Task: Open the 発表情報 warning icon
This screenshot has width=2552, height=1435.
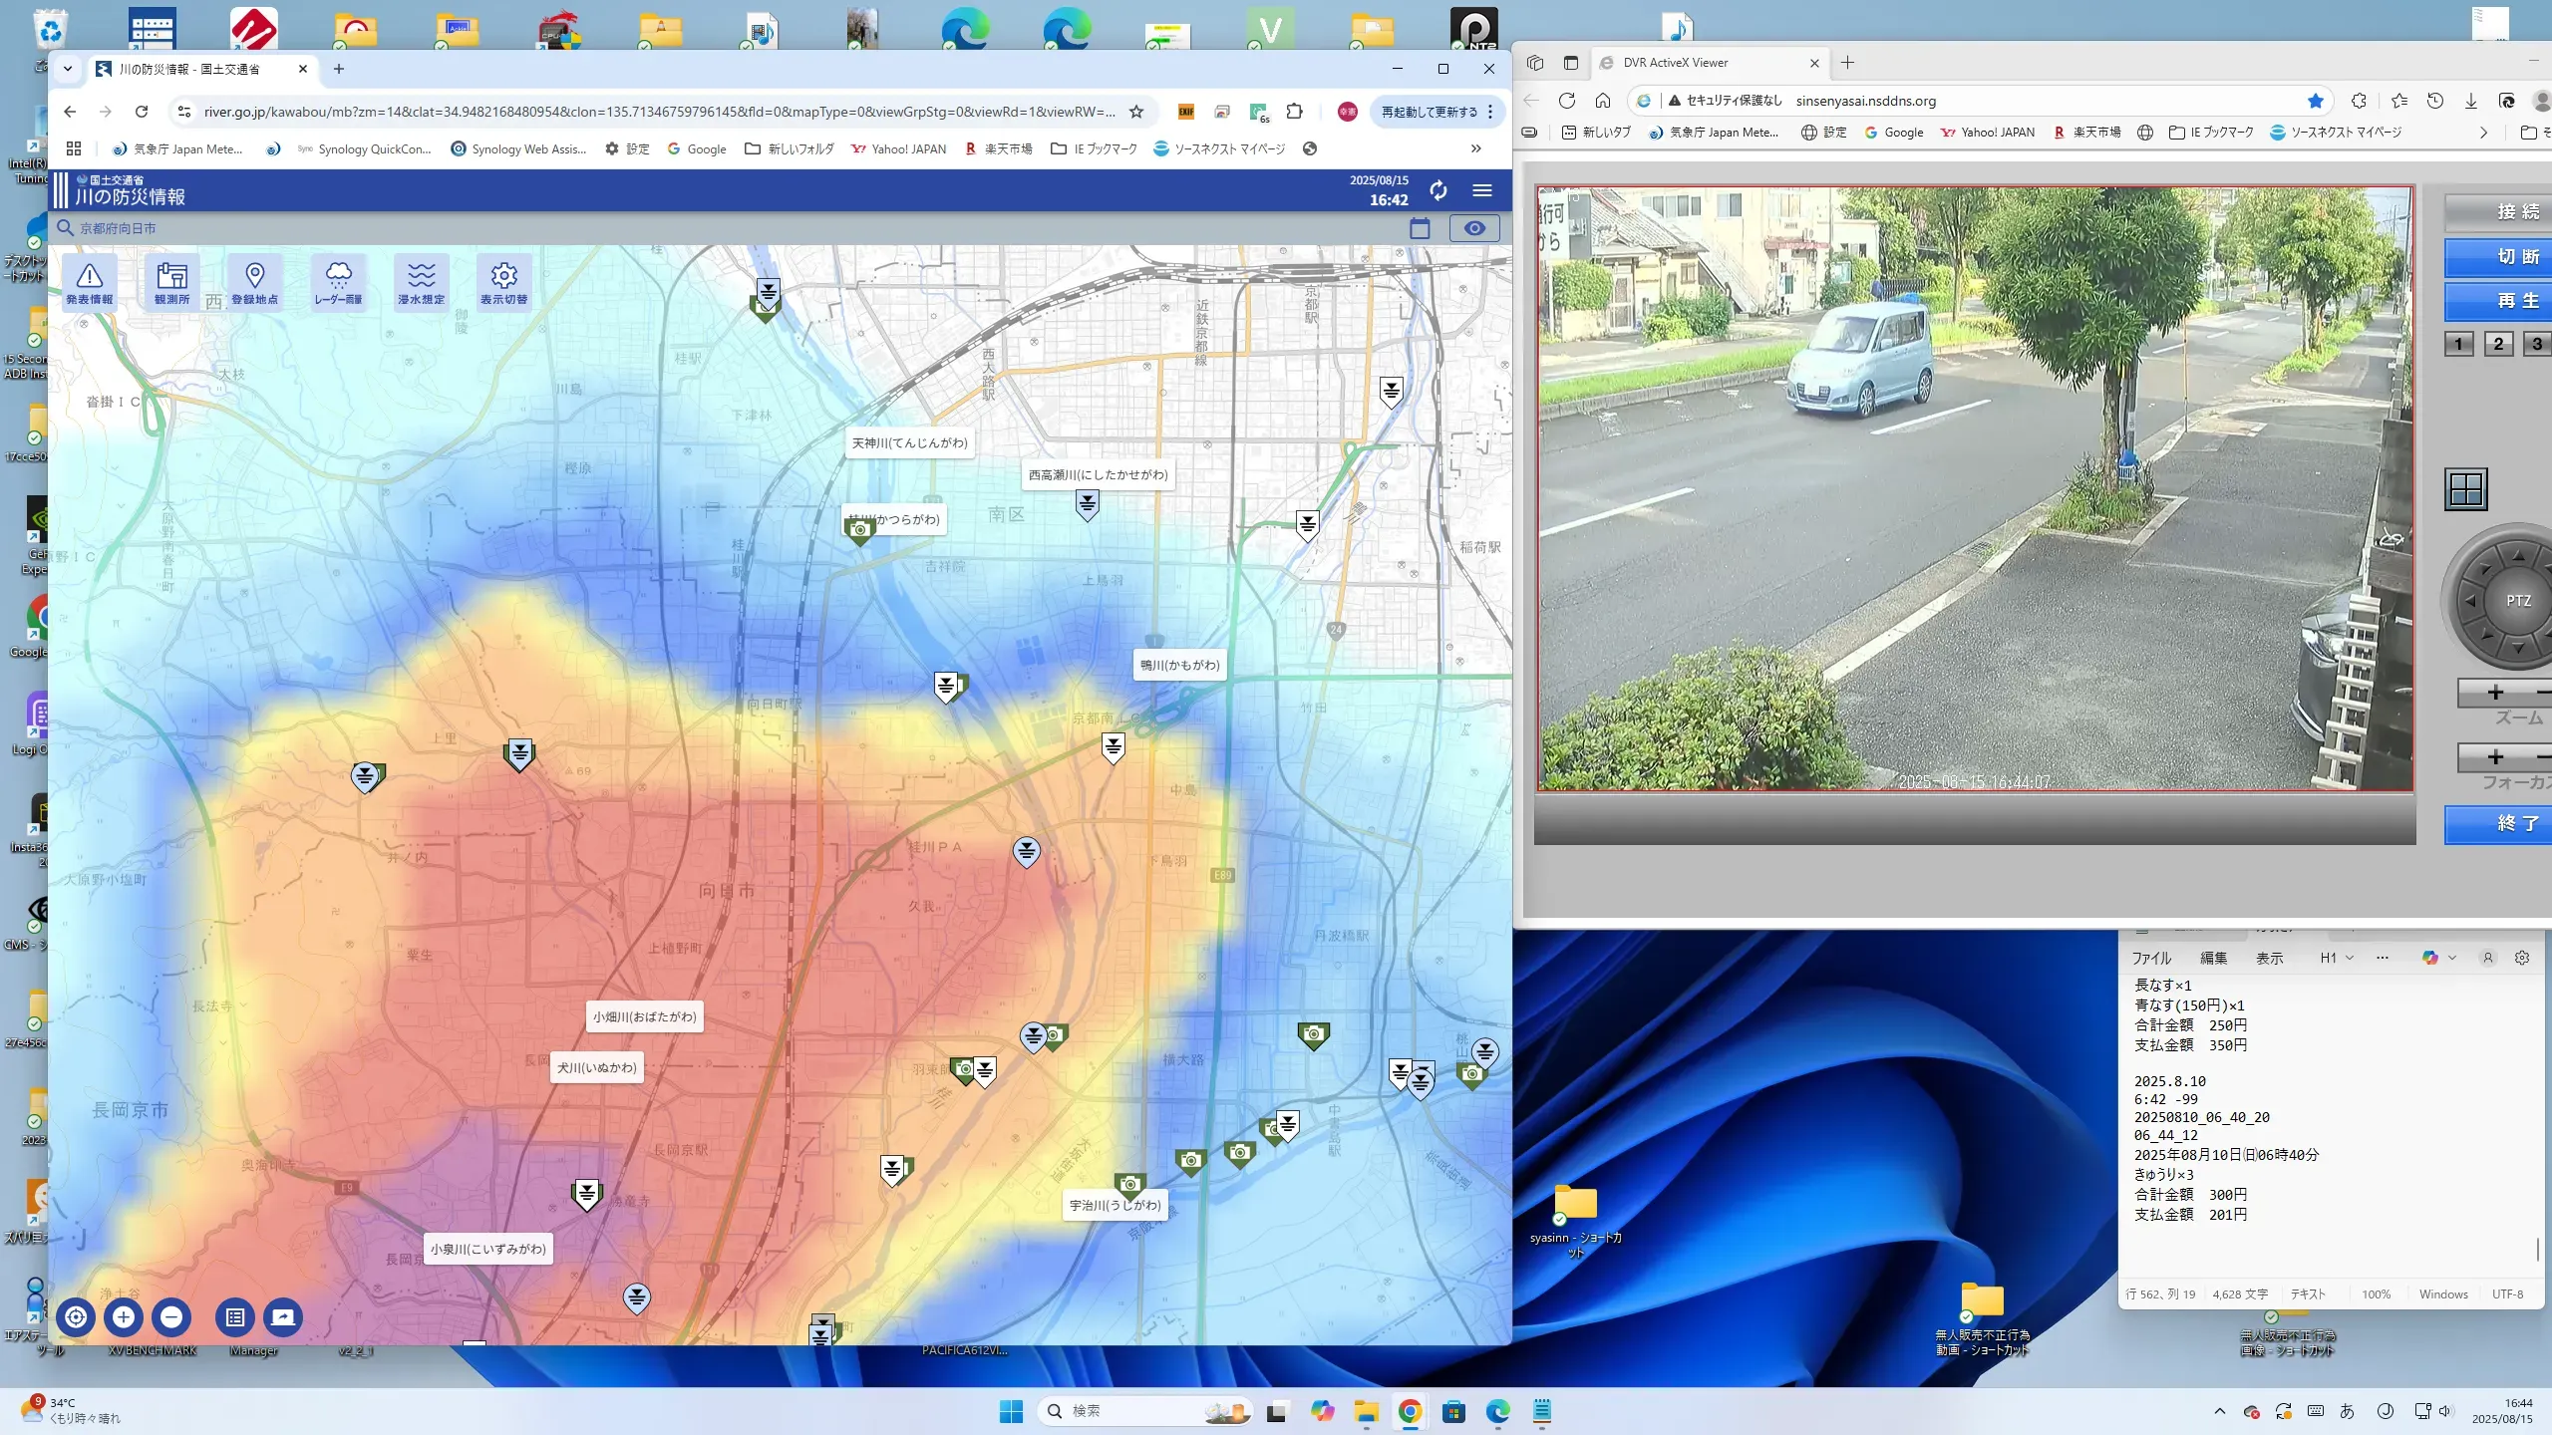Action: pos(90,282)
